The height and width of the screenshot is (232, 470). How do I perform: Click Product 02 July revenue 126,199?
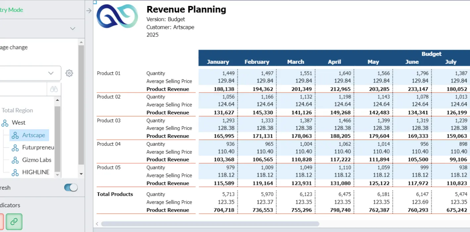coord(457,112)
